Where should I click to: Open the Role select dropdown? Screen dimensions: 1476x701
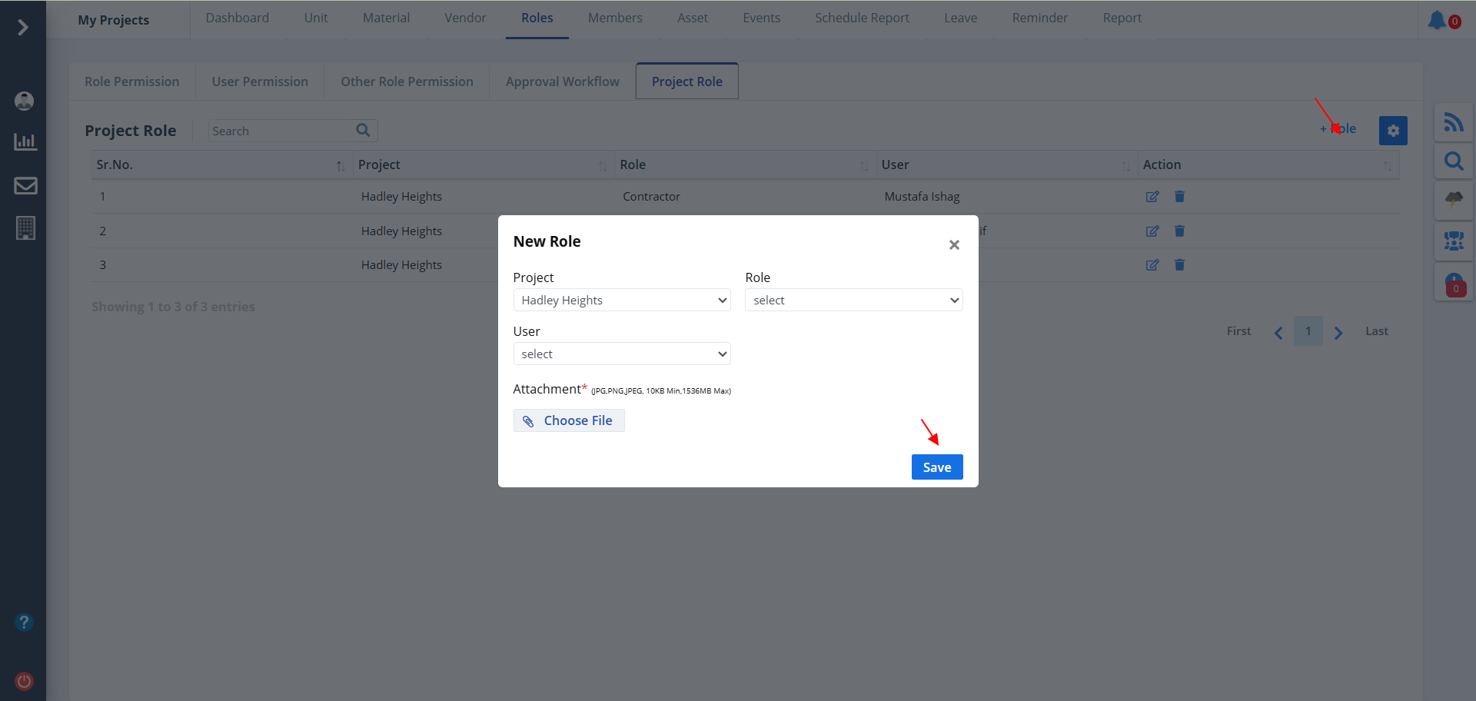pyautogui.click(x=853, y=301)
